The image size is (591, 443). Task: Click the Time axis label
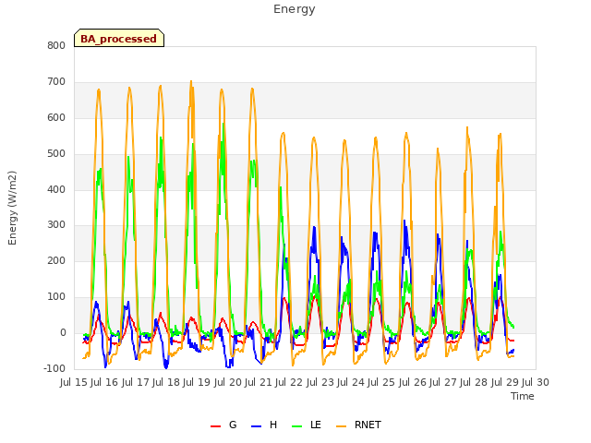523,396
